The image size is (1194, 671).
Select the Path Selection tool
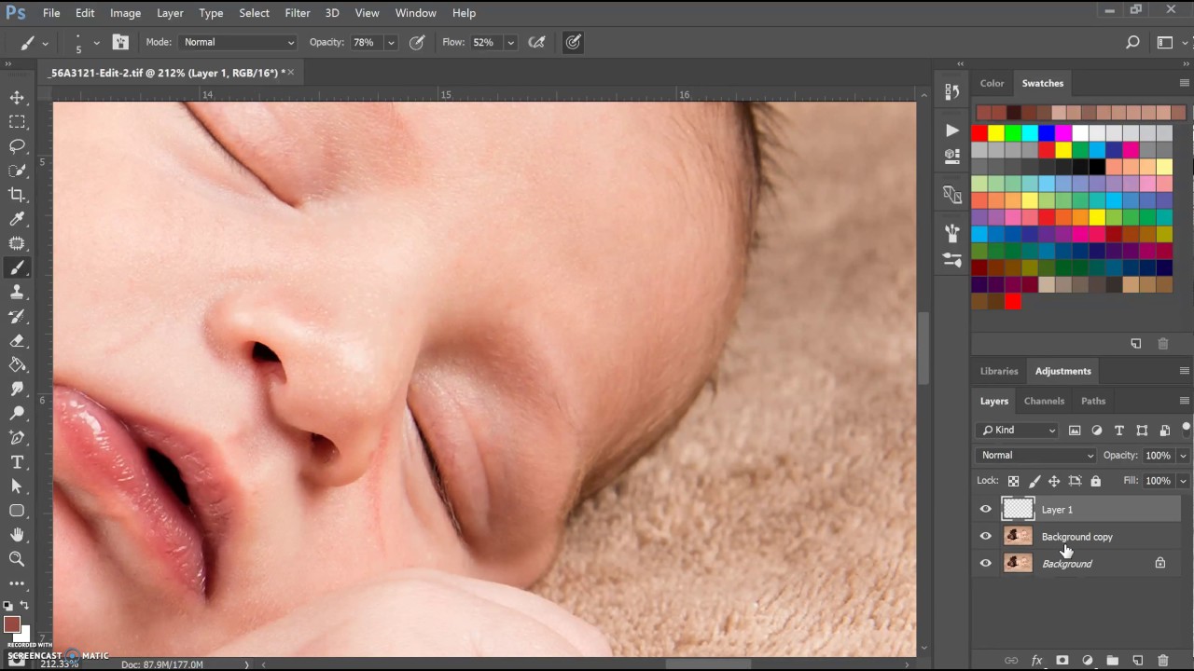tap(17, 486)
